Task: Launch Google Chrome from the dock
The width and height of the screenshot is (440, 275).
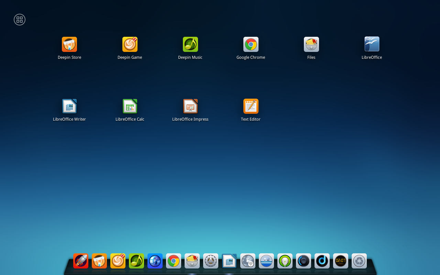Action: pyautogui.click(x=174, y=261)
